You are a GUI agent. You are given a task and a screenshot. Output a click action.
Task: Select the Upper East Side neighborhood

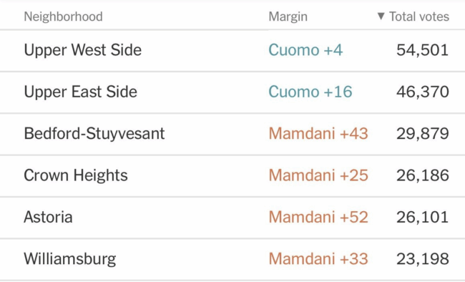coord(81,92)
